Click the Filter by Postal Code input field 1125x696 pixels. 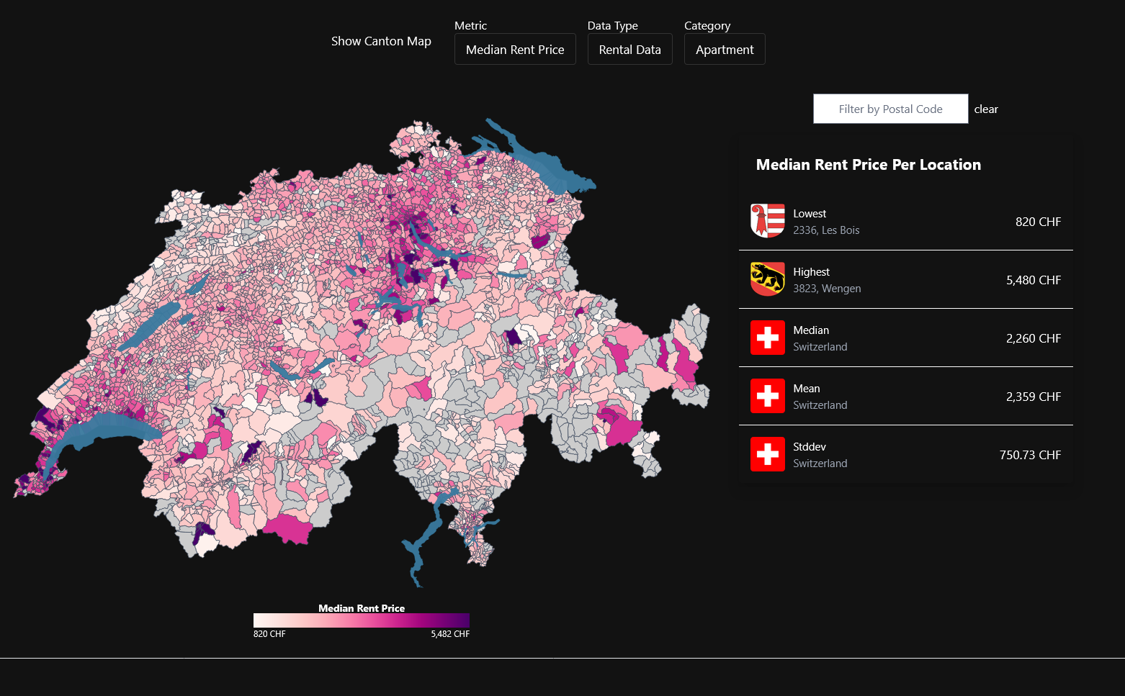[x=890, y=109]
